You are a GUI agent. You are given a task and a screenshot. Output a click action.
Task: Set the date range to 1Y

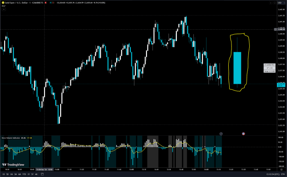point(28,174)
